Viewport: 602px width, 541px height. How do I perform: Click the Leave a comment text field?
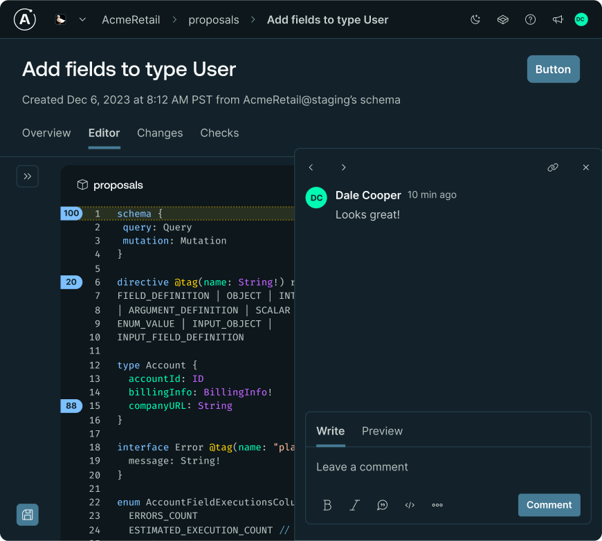tap(415, 467)
